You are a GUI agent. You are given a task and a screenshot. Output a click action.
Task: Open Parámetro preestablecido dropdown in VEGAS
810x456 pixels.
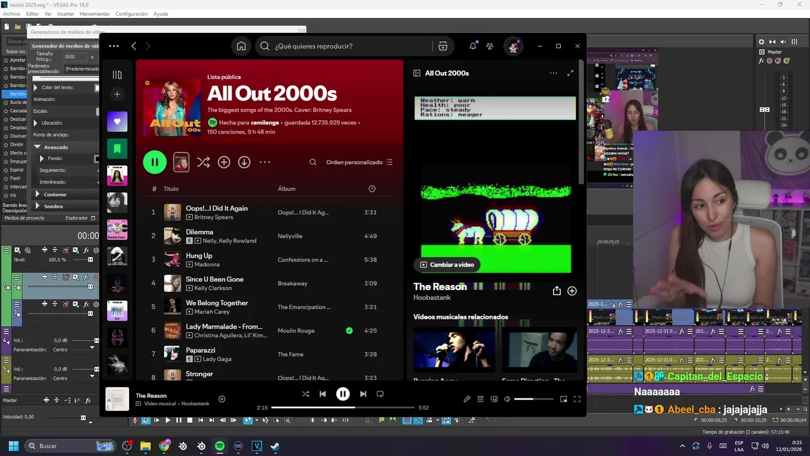point(82,68)
